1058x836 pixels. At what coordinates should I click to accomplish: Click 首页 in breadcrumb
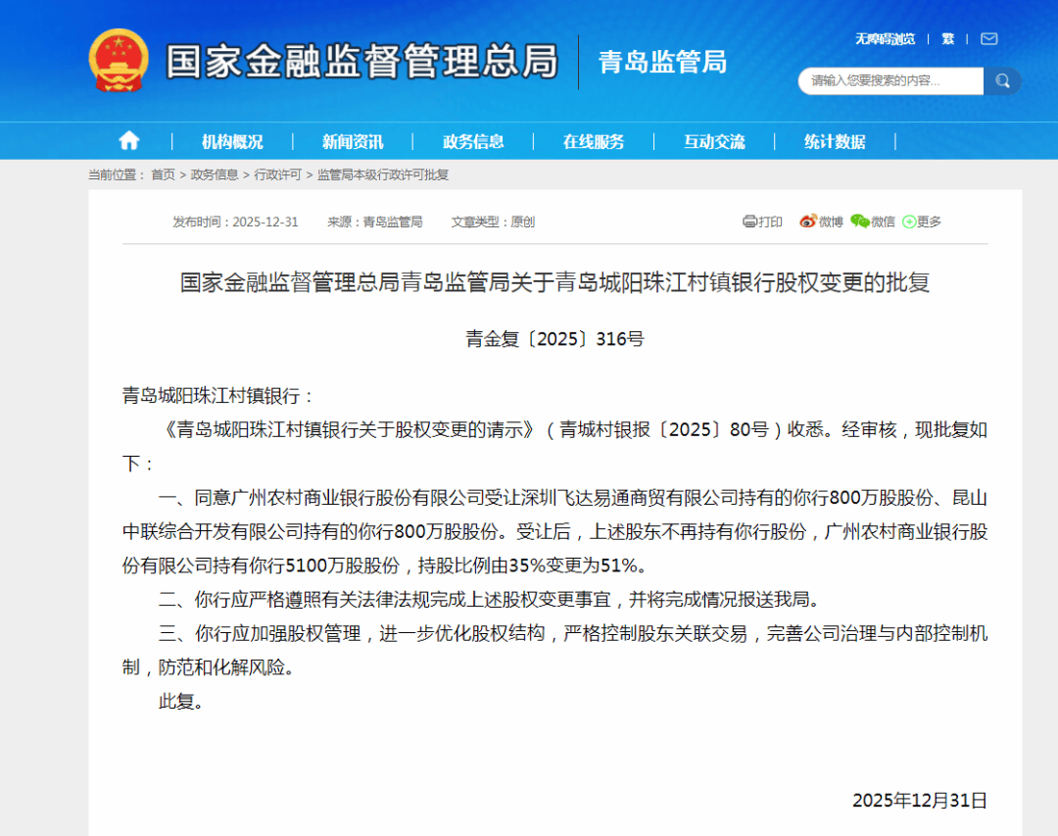(x=163, y=174)
